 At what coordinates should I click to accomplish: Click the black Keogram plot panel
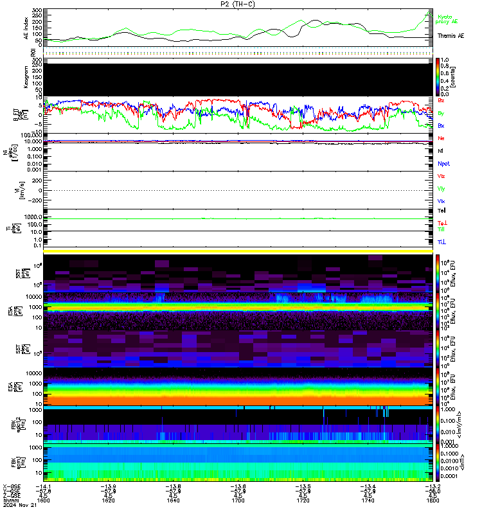click(238, 80)
